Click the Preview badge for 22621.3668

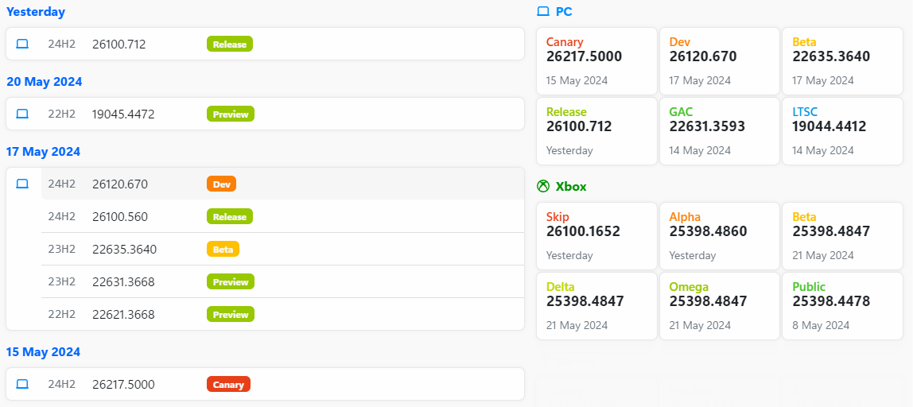point(231,315)
